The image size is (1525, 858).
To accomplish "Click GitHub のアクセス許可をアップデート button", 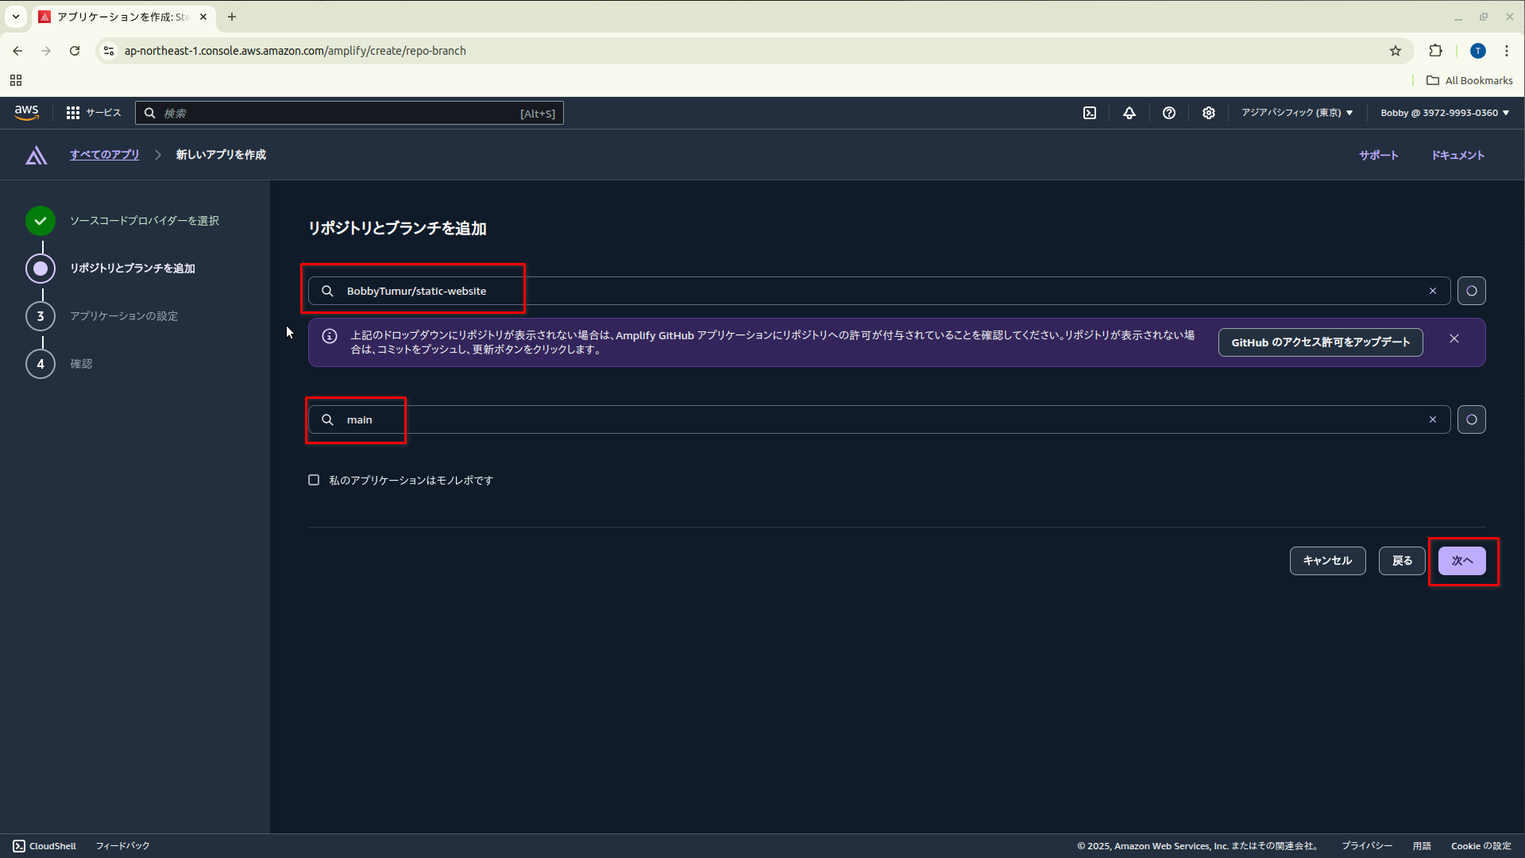I will point(1320,342).
